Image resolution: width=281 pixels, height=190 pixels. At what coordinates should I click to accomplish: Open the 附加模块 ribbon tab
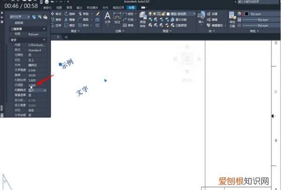pos(92,8)
